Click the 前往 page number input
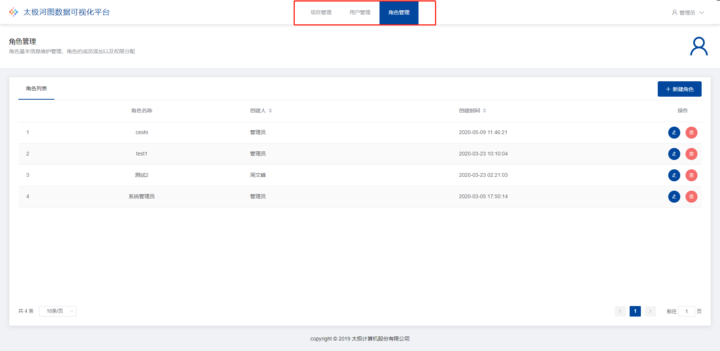Image resolution: width=720 pixels, height=351 pixels. pos(687,311)
